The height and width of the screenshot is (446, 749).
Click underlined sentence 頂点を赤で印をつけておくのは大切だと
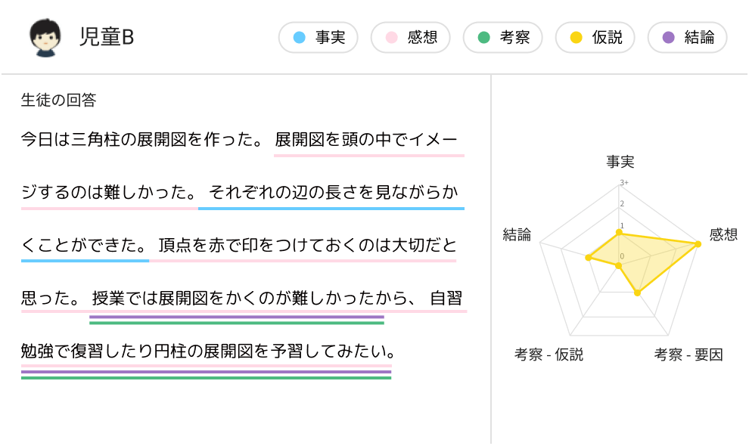coord(308,245)
